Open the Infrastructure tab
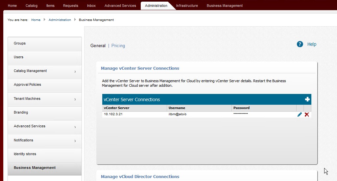Image resolution: width=337 pixels, height=181 pixels. [x=187, y=6]
